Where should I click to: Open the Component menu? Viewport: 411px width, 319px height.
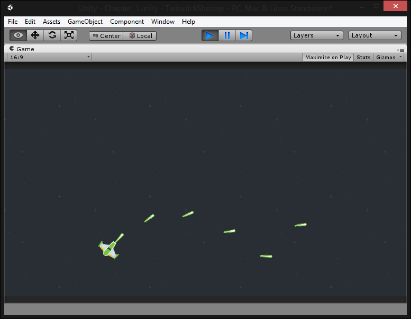126,22
